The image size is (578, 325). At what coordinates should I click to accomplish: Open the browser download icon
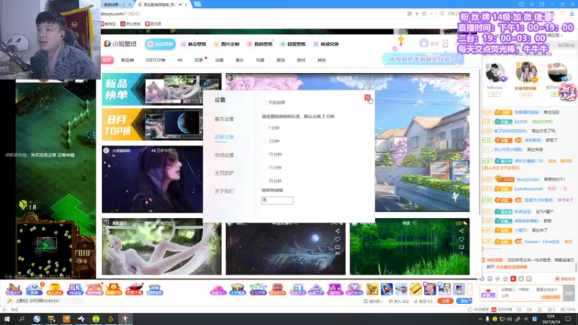click(x=571, y=14)
